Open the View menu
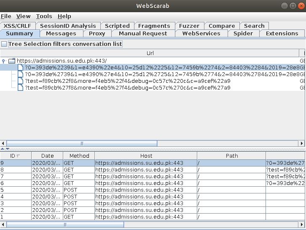 click(23, 16)
